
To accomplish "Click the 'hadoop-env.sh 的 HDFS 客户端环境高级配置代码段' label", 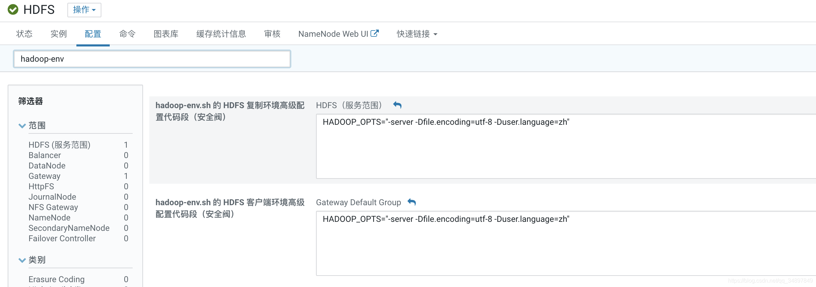I will coord(230,208).
